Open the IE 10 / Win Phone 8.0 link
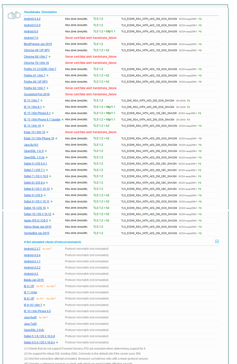The image size is (237, 364). coord(37,311)
